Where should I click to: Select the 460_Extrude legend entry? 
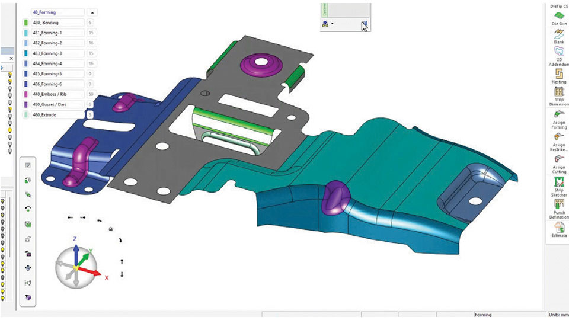[57, 114]
